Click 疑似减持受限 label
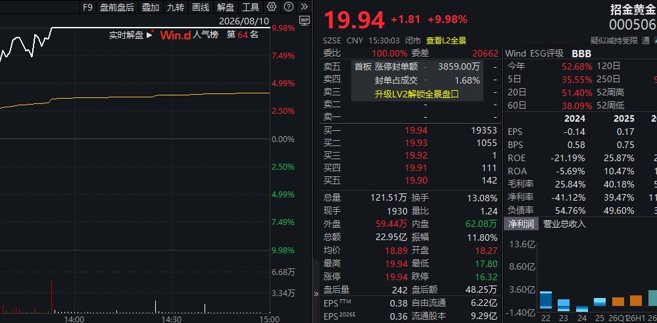This screenshot has height=323, width=657. coord(614,41)
